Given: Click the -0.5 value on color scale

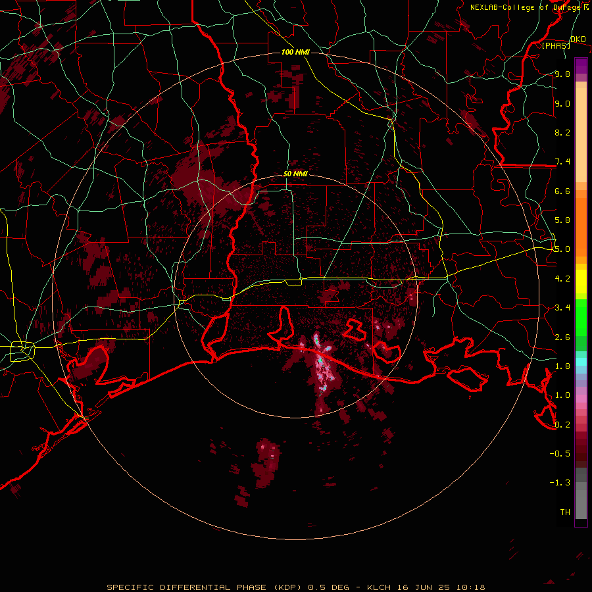Looking at the screenshot, I should pos(560,454).
